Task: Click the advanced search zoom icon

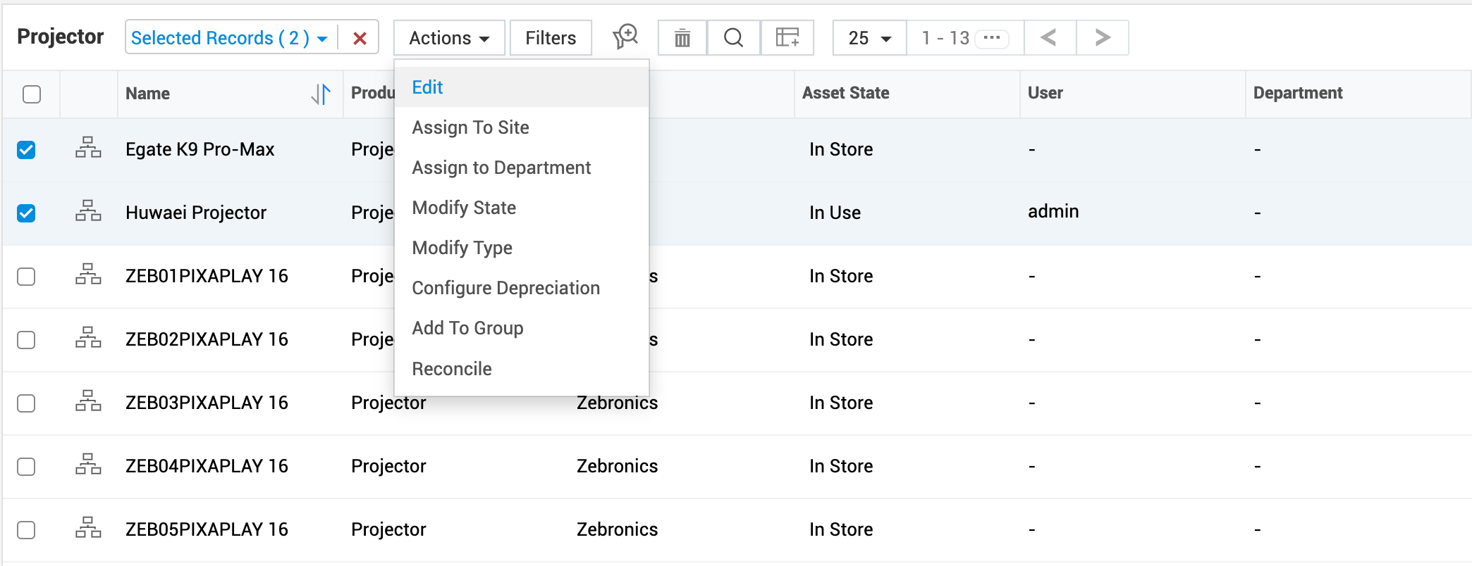Action: coord(625,37)
